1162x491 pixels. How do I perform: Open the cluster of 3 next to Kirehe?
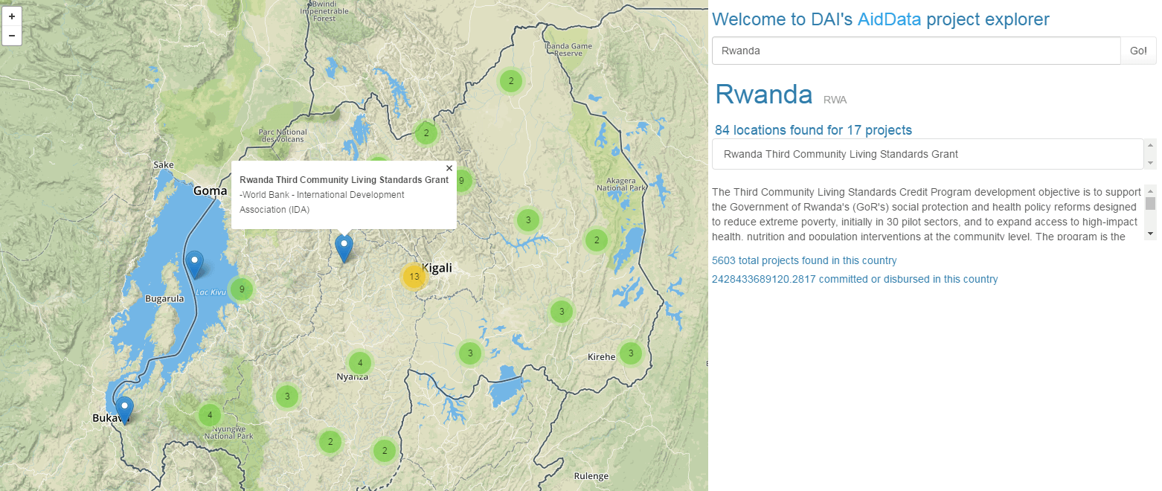click(631, 353)
